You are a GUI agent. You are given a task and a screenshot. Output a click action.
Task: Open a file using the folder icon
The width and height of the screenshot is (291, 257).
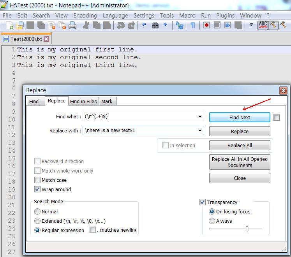point(19,25)
